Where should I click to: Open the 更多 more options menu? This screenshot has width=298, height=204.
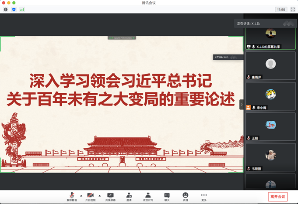click(x=204, y=195)
